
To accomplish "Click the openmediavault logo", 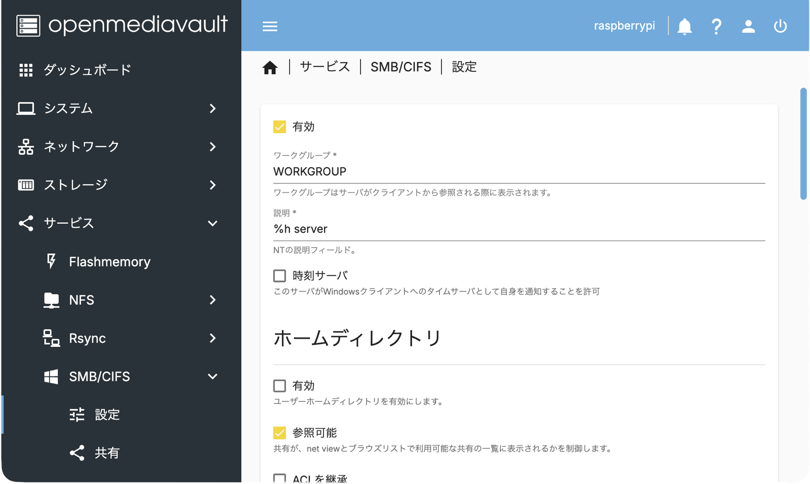I will click(x=121, y=25).
